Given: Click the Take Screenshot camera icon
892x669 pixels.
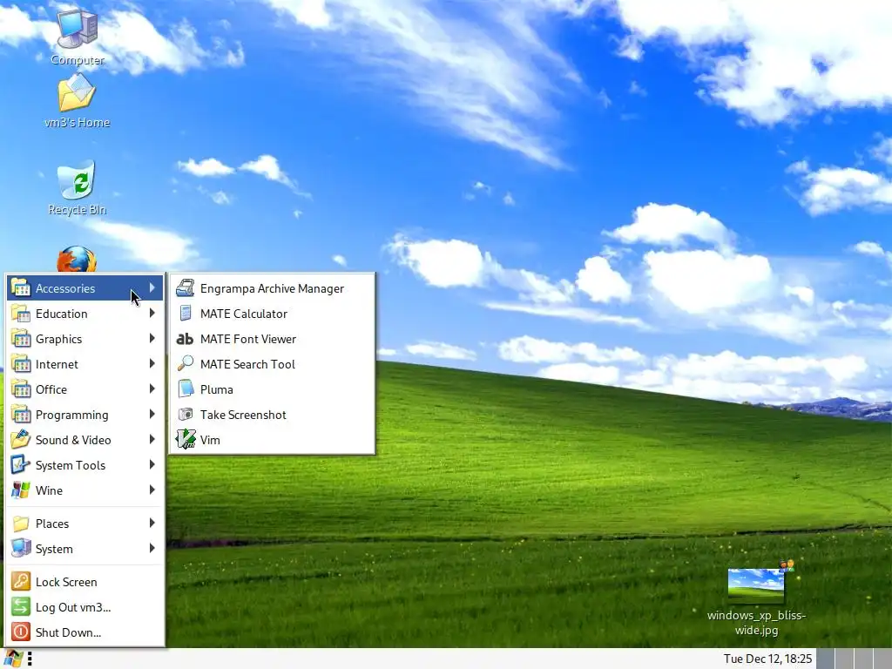Looking at the screenshot, I should point(186,414).
